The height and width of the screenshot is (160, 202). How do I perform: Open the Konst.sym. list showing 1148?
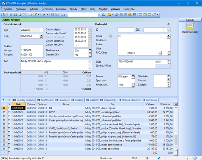click(133, 85)
